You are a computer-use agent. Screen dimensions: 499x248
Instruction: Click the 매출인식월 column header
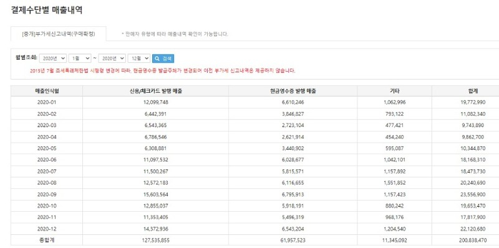(47, 91)
